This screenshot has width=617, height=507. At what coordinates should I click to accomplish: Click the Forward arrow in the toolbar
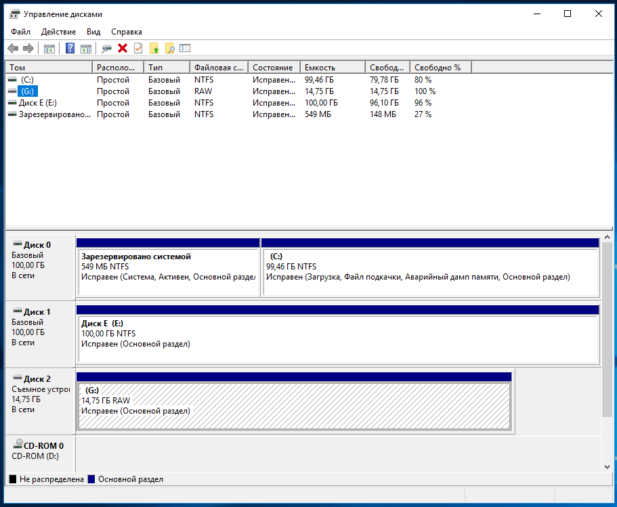pyautogui.click(x=28, y=48)
